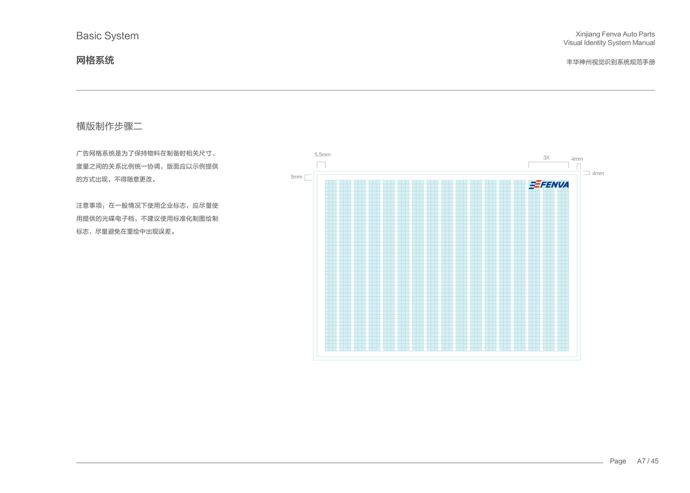Click the line '的方式出现，不得随意更改。'
690x493 pixels.
pos(117,179)
